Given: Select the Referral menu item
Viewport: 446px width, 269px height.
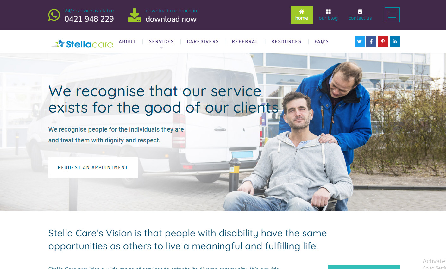Looking at the screenshot, I should point(245,41).
